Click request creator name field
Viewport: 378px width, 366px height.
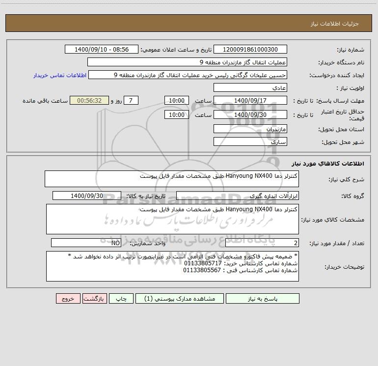click(x=188, y=75)
